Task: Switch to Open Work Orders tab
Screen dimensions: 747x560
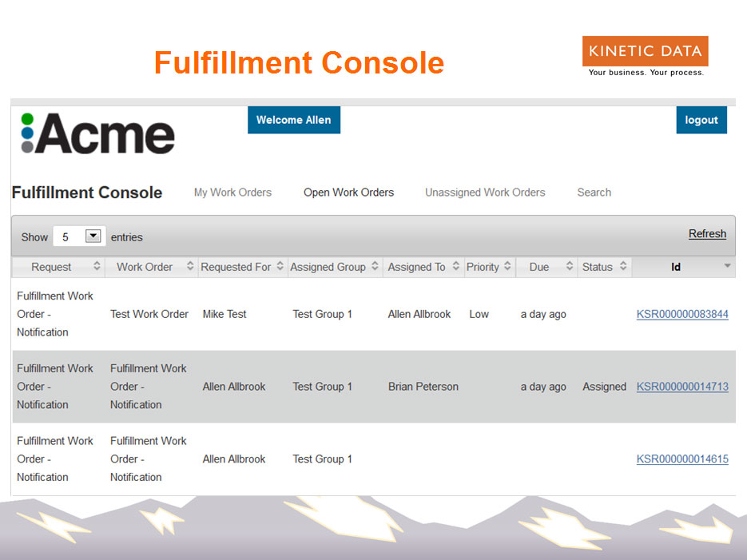Action: point(348,193)
